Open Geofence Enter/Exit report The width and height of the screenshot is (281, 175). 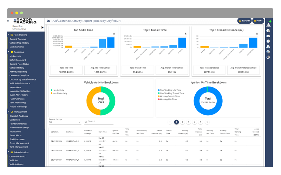[19, 76]
